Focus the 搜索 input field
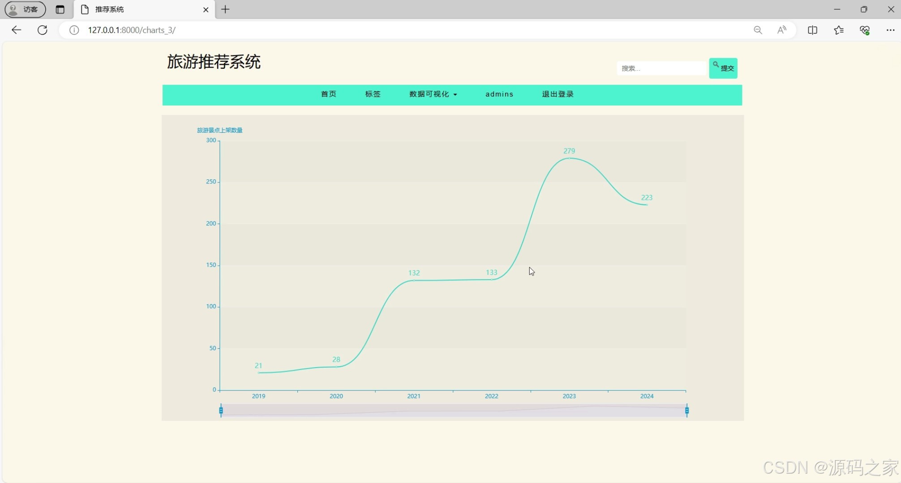The image size is (901, 483). tap(661, 68)
